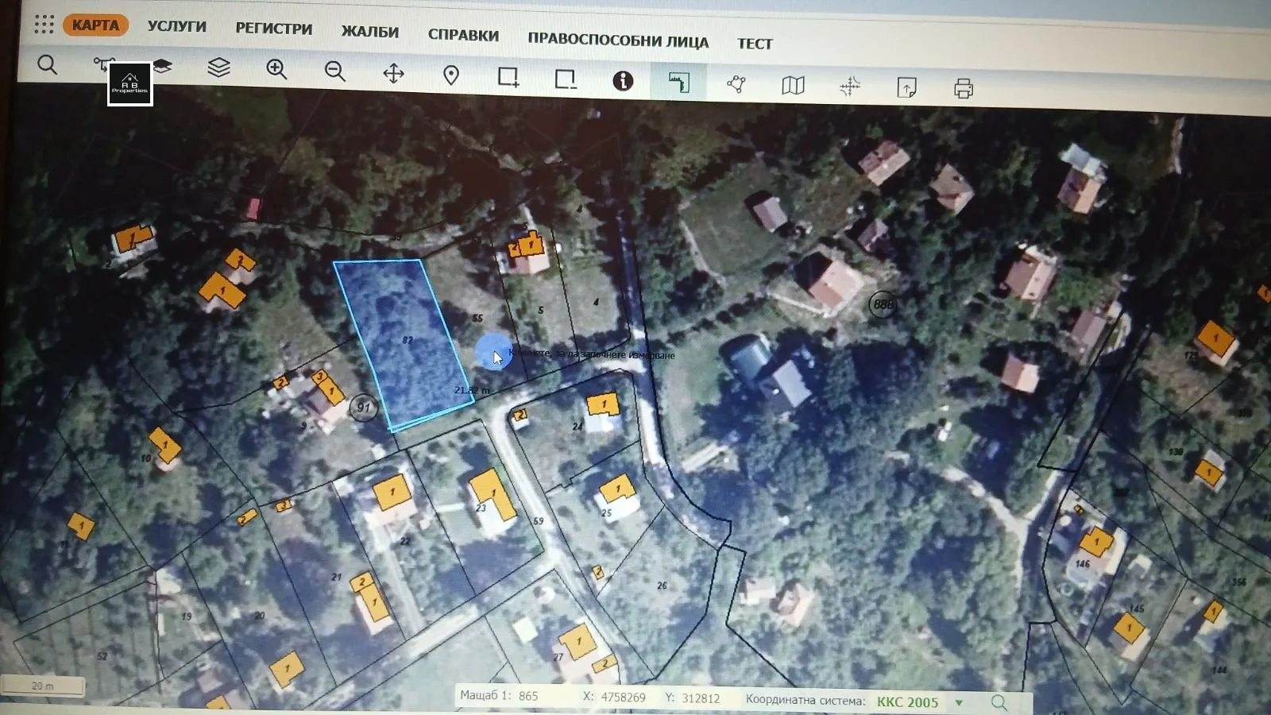Select the polygon area drawing tool
The image size is (1271, 715).
[736, 84]
